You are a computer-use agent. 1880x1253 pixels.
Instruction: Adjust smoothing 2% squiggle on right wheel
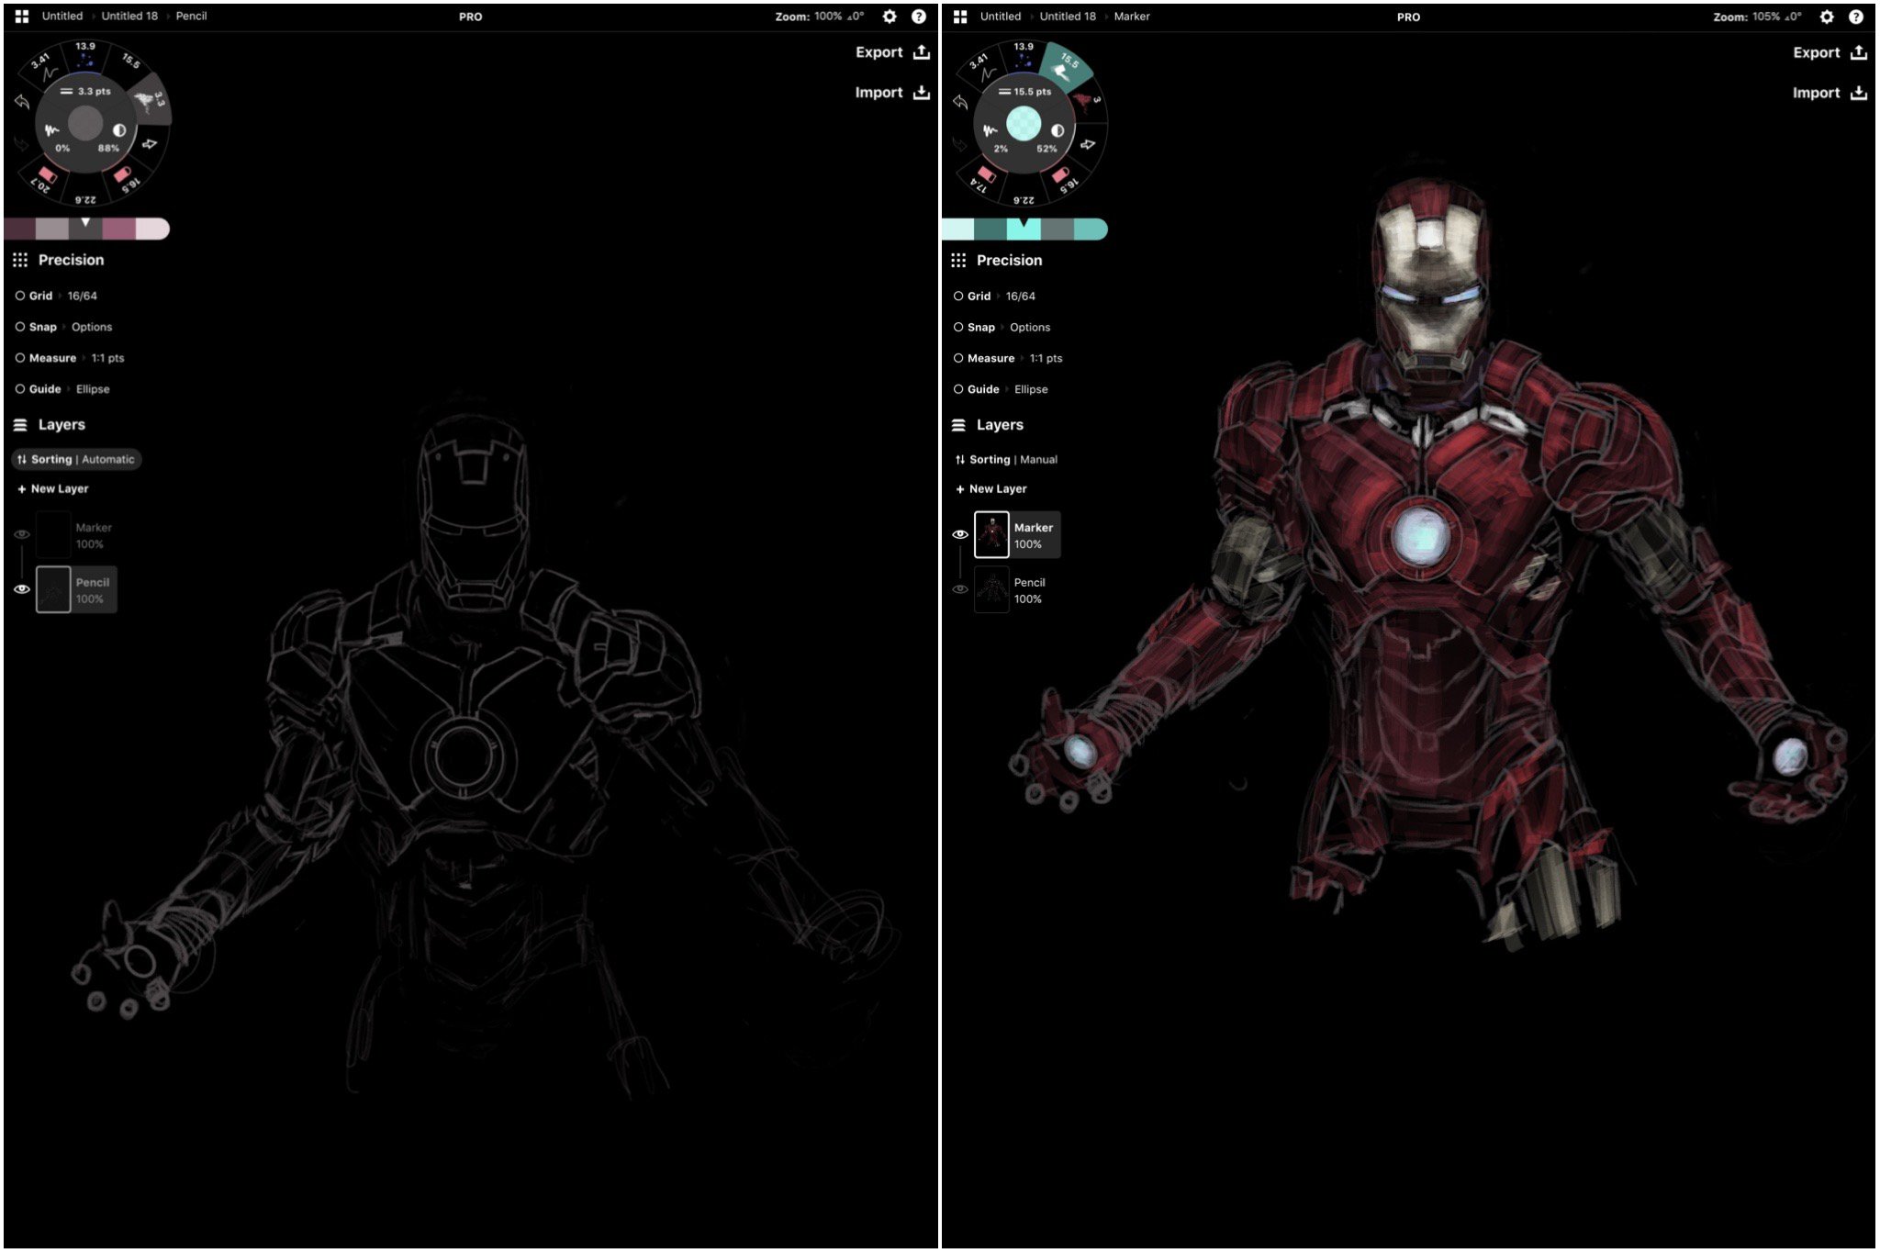[x=990, y=130]
